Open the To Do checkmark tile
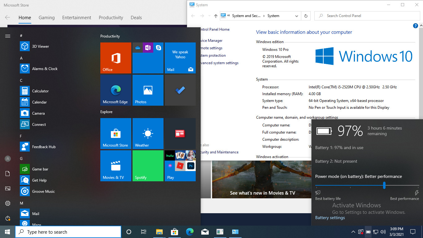423x238 pixels. (x=180, y=90)
